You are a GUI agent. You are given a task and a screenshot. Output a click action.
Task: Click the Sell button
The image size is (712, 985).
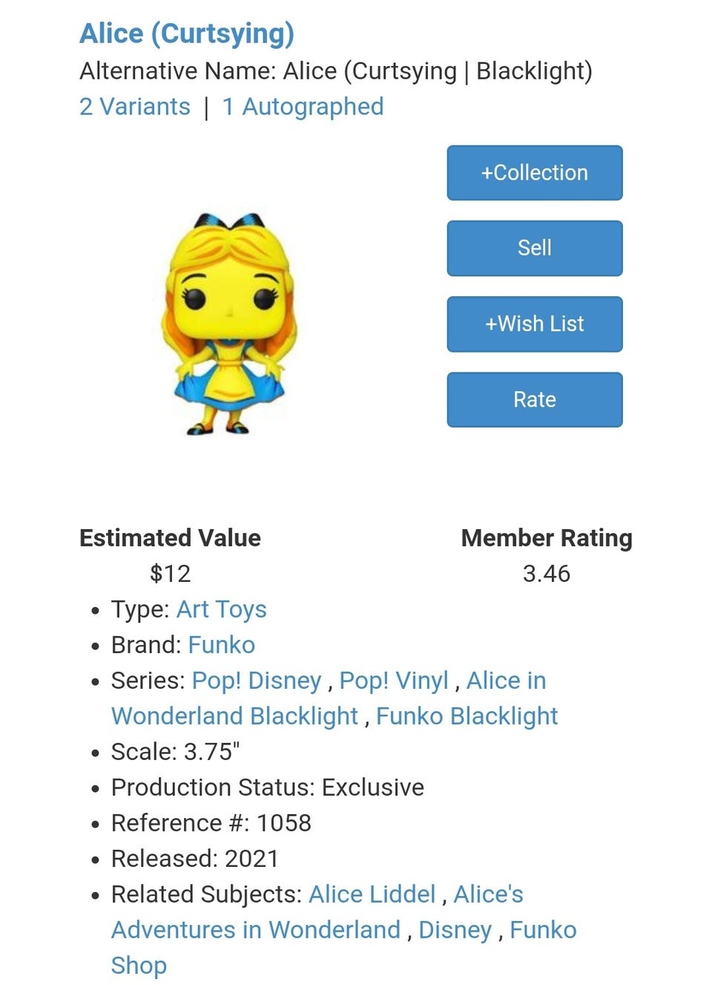coord(535,248)
